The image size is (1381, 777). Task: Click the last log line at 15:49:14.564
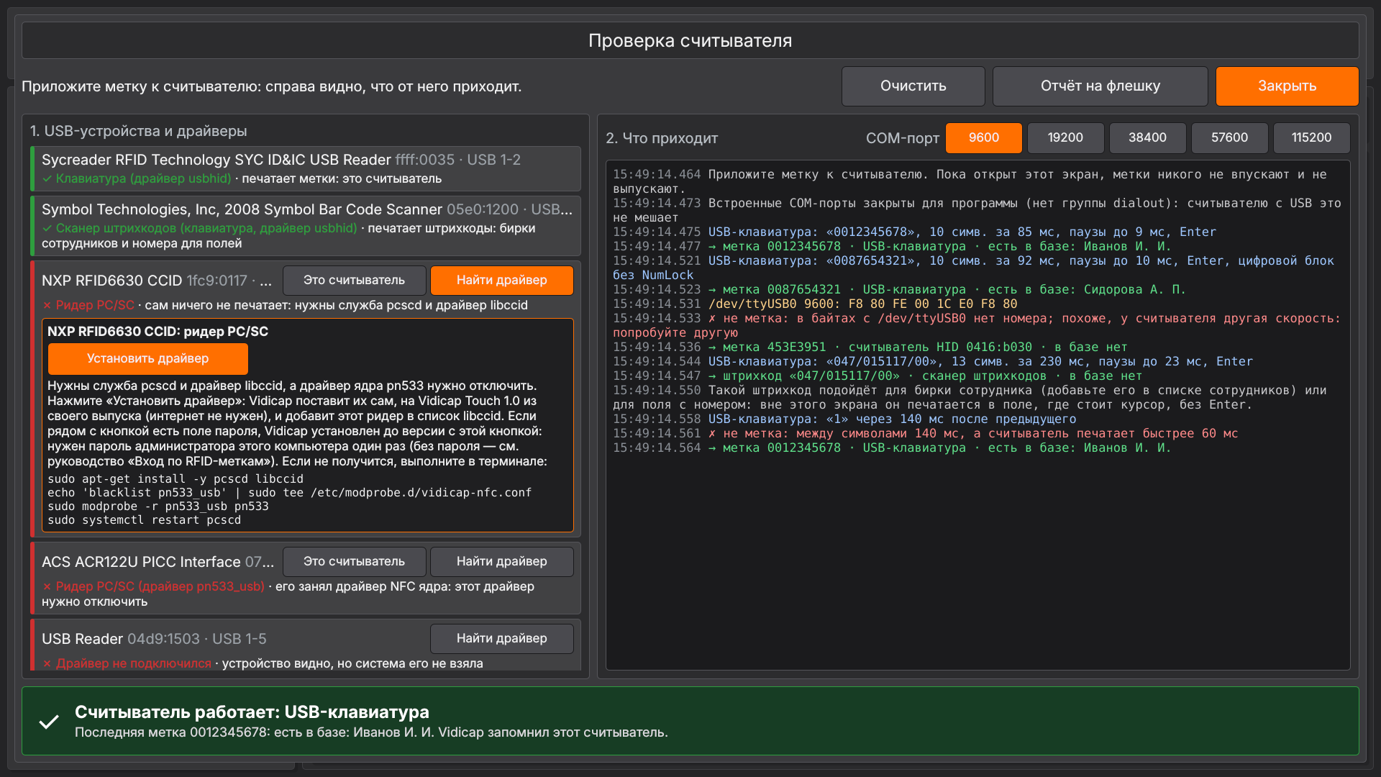click(891, 448)
